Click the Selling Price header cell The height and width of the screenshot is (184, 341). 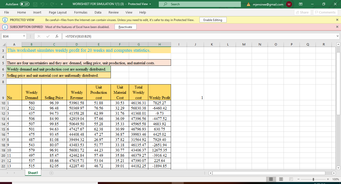tap(54, 92)
